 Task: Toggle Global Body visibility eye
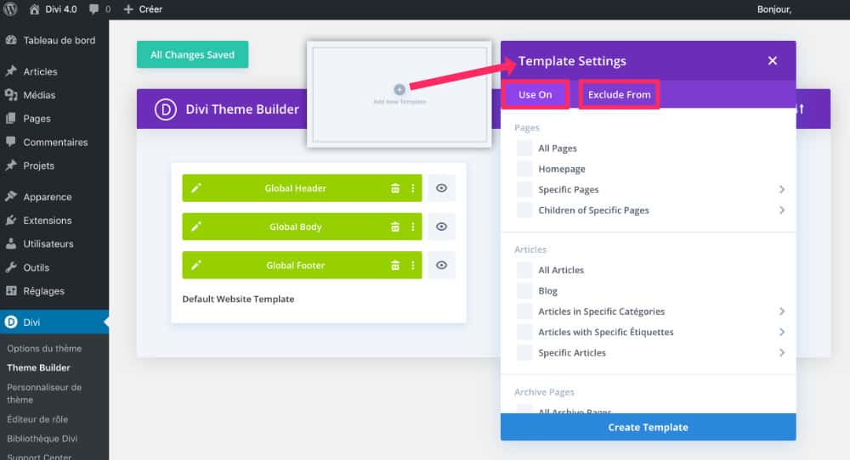[x=441, y=227]
